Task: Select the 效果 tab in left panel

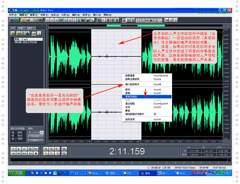Action: point(21,28)
